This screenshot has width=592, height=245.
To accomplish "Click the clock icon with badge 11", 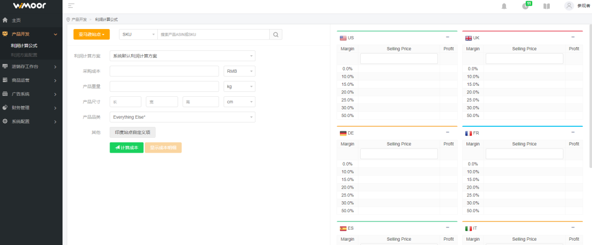I will point(525,6).
